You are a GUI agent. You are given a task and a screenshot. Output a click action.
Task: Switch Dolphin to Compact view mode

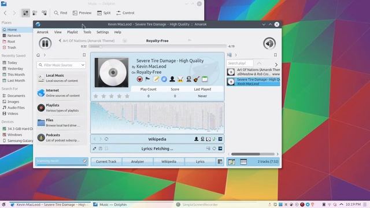[35, 13]
